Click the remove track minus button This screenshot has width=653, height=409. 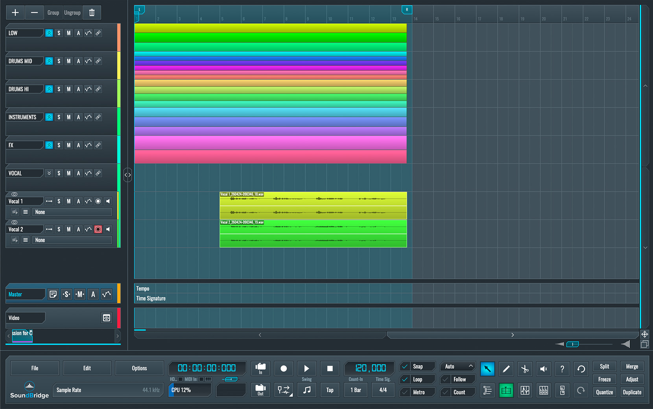pos(34,13)
